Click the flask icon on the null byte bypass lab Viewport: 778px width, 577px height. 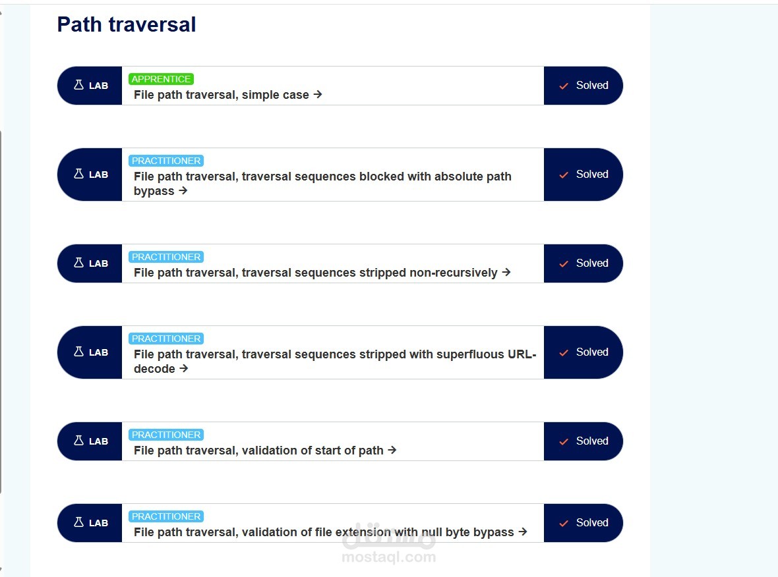coord(78,522)
